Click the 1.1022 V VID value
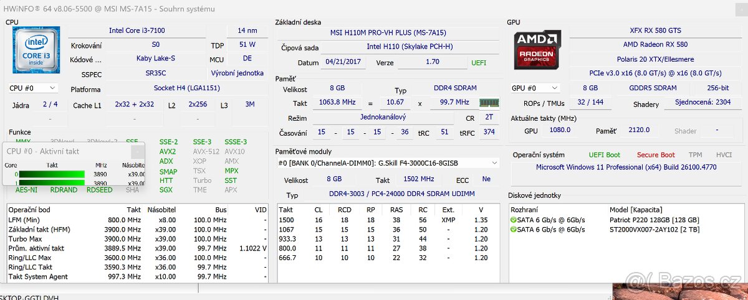Screen dimensions: 748x300 click(252, 248)
